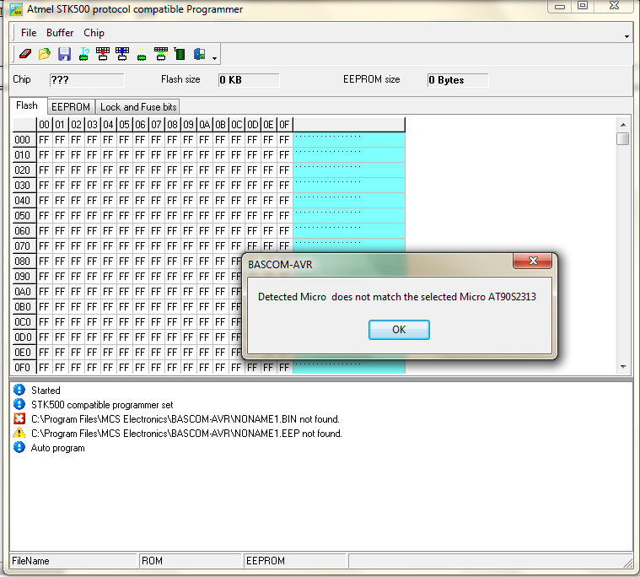Save buffer using the floppy disk icon
This screenshot has height=577, width=640.
[x=64, y=54]
